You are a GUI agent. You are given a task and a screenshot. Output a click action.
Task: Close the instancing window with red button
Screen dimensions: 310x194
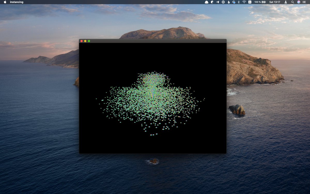tap(82, 41)
